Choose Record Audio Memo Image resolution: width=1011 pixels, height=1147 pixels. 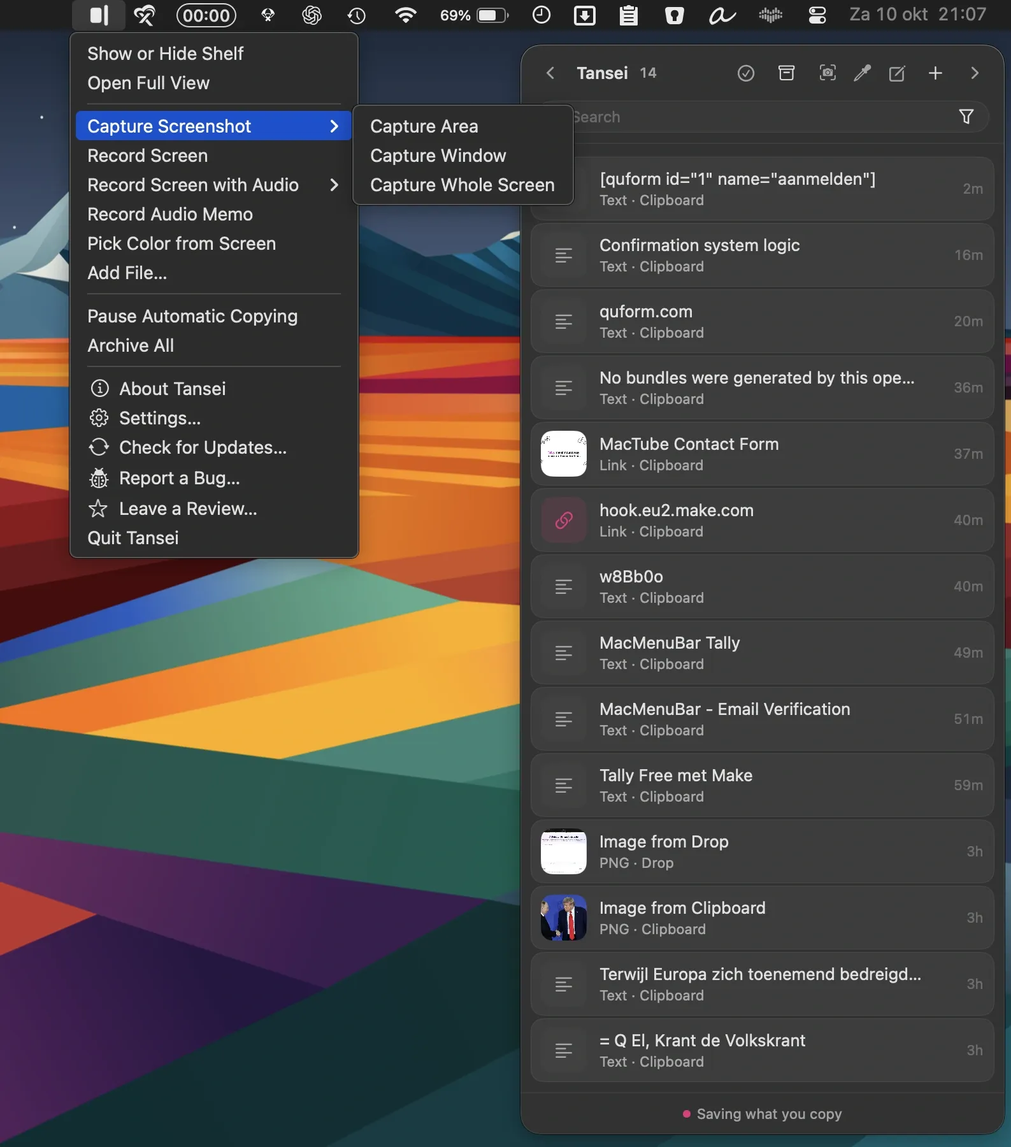click(213, 214)
